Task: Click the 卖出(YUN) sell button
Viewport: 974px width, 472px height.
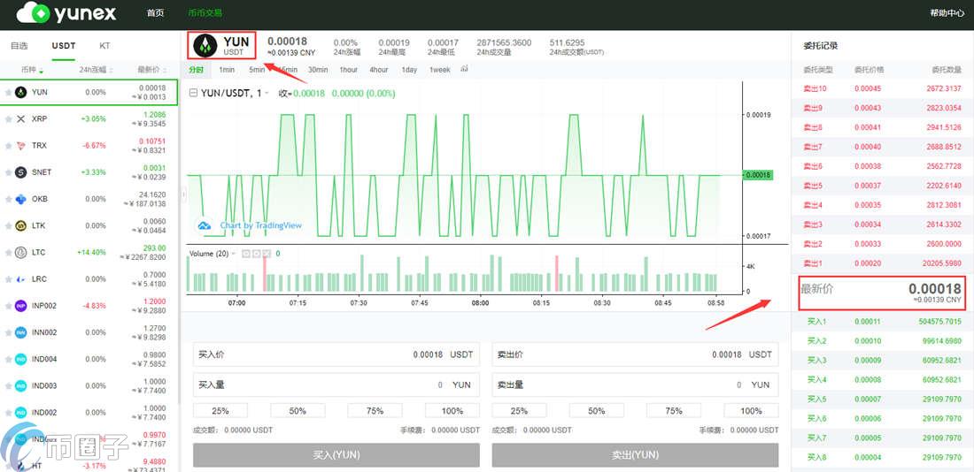Action: pos(635,454)
